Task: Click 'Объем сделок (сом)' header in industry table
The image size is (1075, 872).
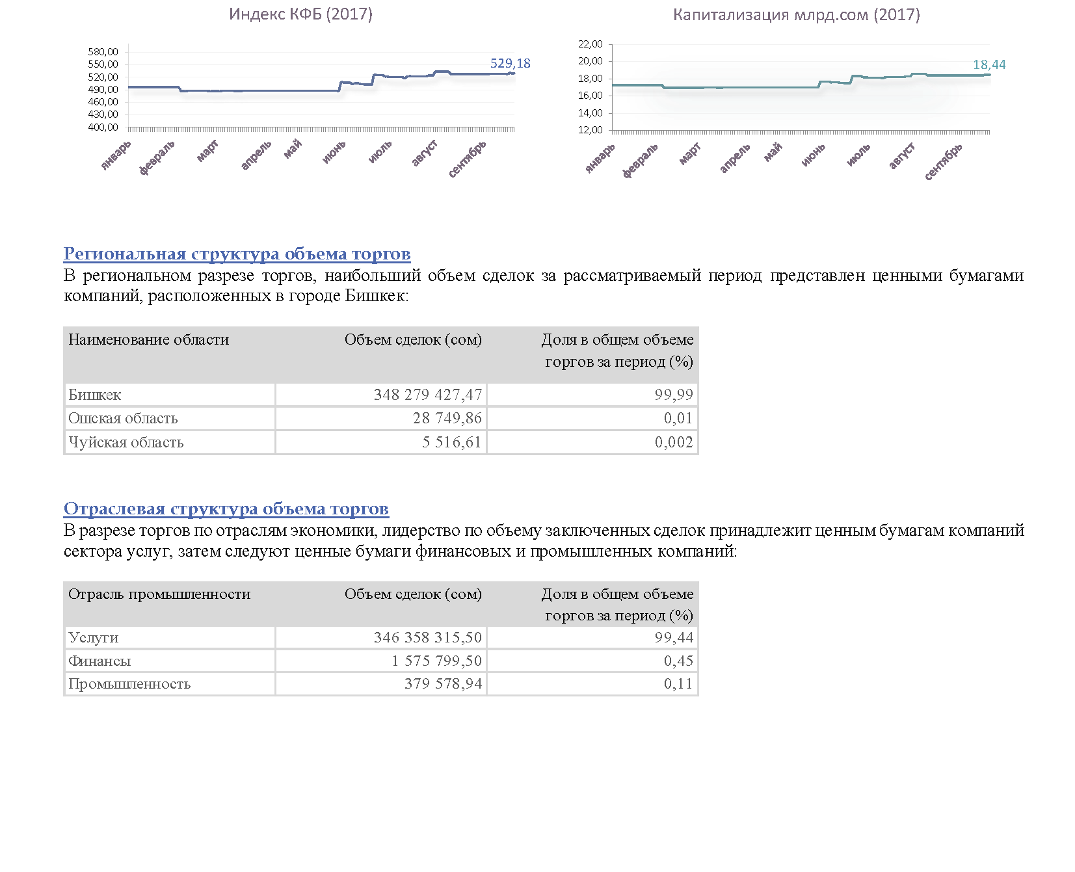Action: (x=413, y=594)
